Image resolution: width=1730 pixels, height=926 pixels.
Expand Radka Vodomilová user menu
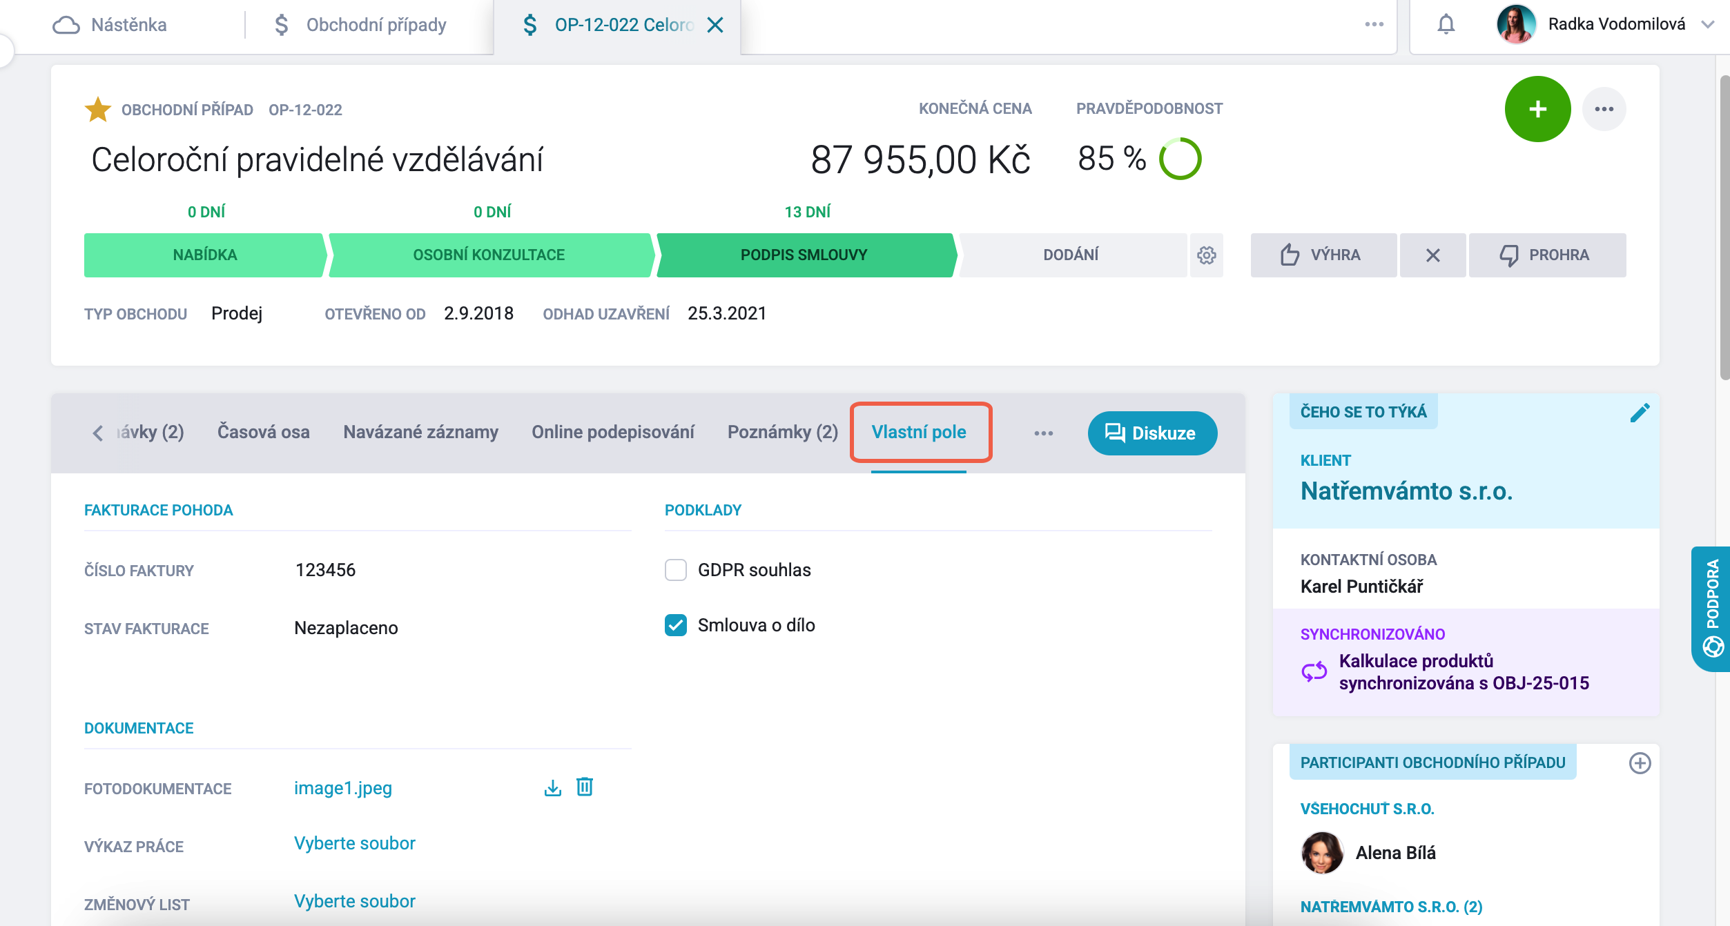[1707, 25]
